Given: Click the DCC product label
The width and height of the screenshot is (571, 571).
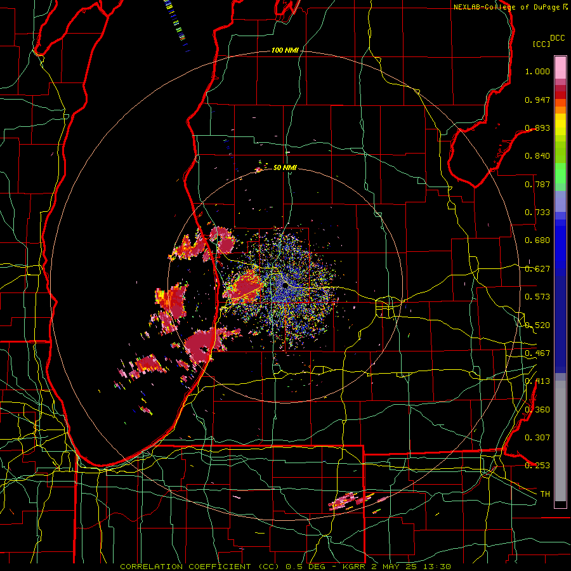Looking at the screenshot, I should (x=557, y=38).
